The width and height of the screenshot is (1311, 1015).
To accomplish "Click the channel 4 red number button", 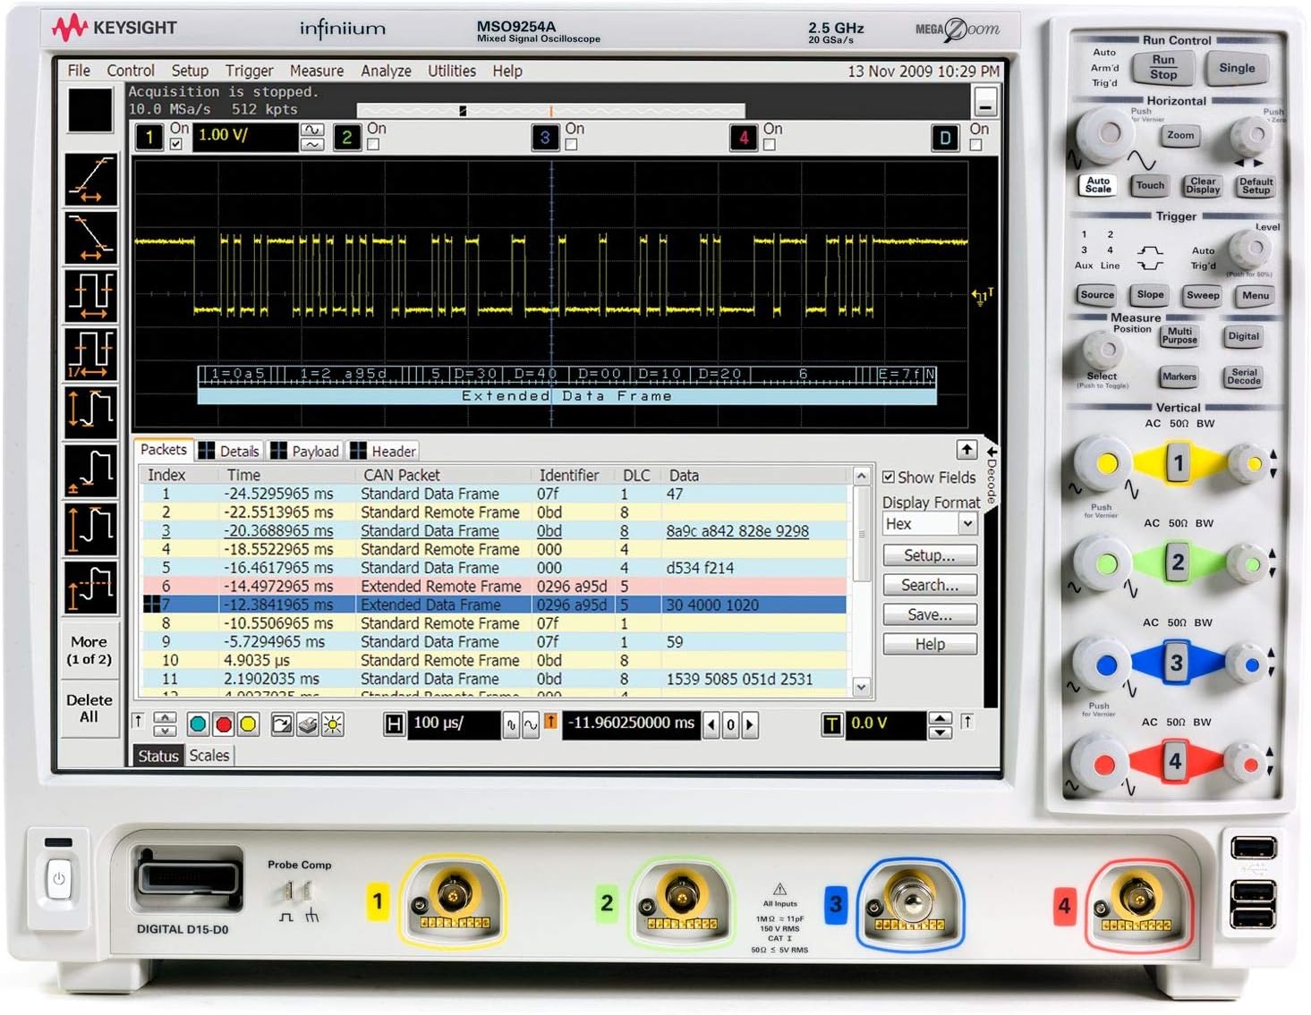I will [x=743, y=137].
